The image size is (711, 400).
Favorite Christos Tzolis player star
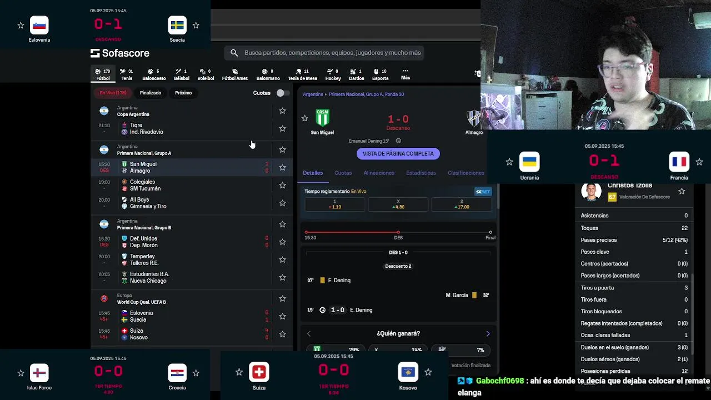(682, 192)
